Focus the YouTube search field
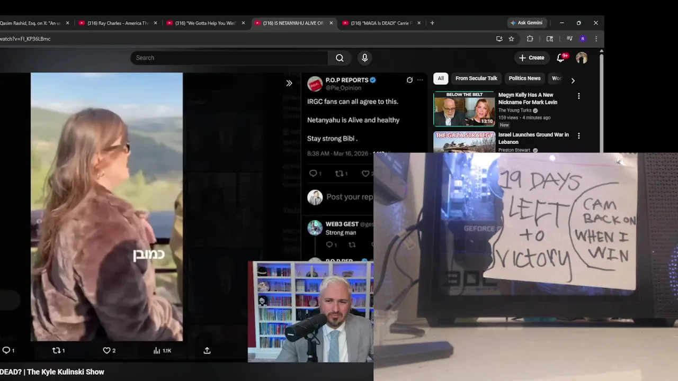 229,58
